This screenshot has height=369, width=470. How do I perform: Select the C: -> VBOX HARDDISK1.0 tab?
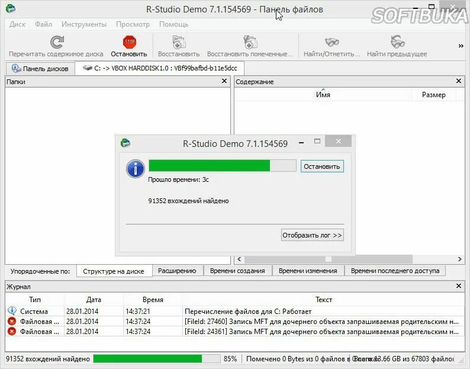160,68
